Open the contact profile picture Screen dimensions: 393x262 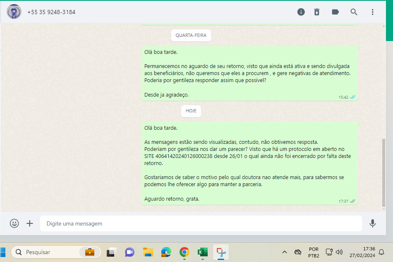(x=14, y=12)
